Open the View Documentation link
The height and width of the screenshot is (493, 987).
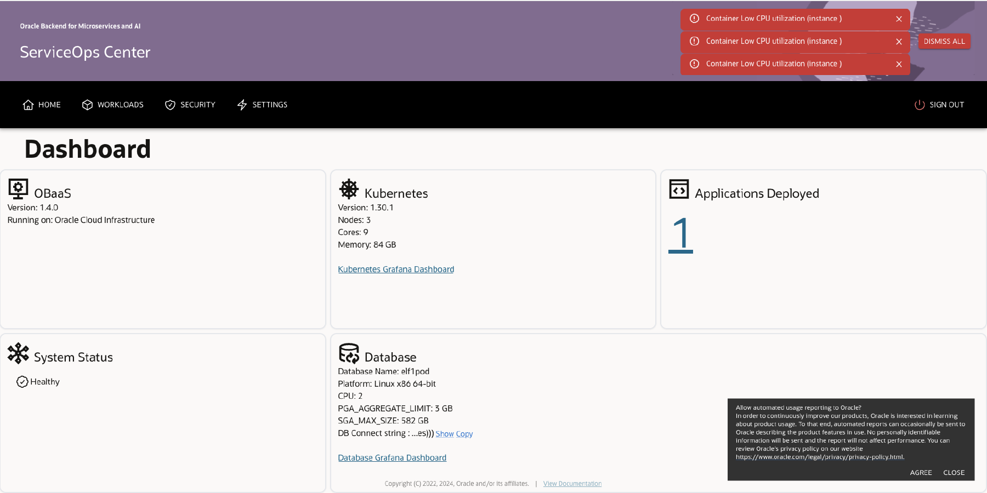pos(572,483)
